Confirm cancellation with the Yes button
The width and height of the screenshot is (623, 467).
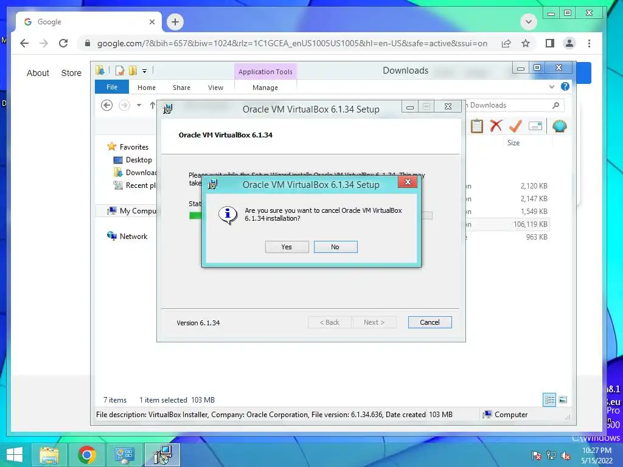[287, 247]
